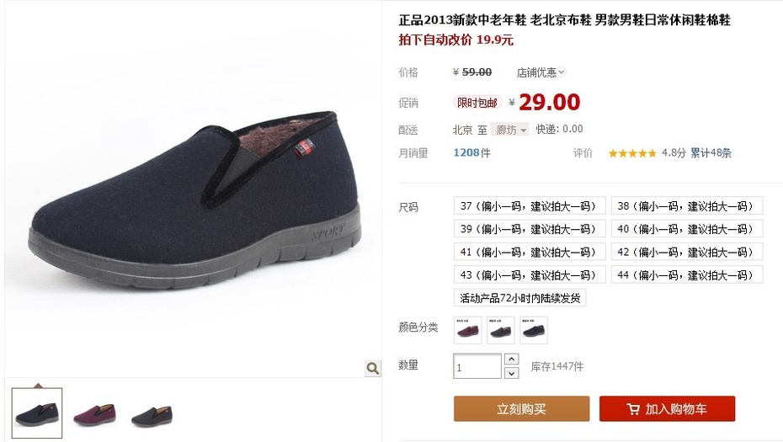Choose size 43 option
Screen dimensions: 783x442
[530, 274]
